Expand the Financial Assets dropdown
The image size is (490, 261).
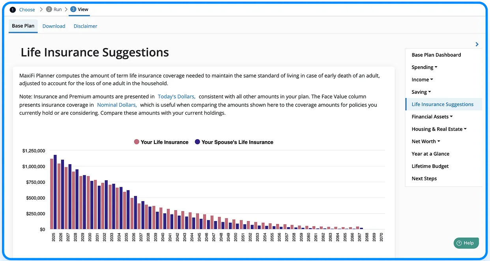[432, 117]
